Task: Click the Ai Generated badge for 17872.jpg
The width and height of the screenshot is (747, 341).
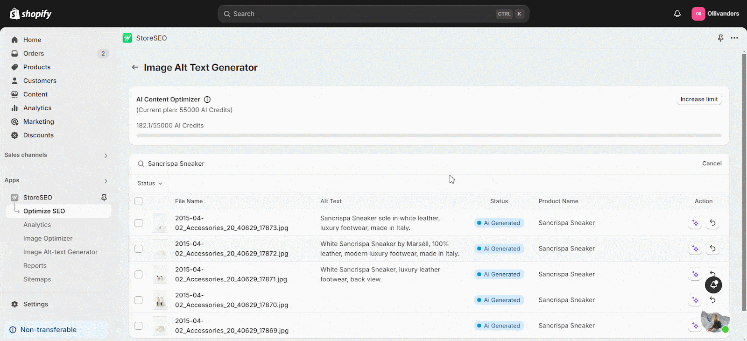Action: [x=499, y=249]
